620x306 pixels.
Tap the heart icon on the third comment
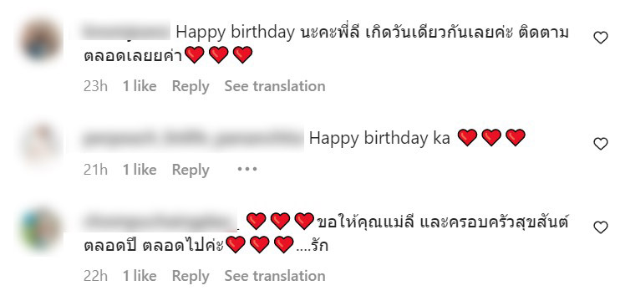tap(601, 227)
